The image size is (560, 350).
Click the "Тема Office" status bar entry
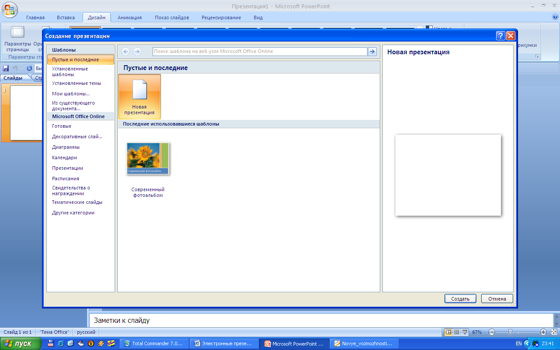[54, 332]
